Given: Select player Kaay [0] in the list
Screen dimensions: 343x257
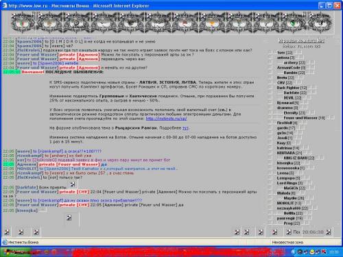Looking at the screenshot, I should click(x=284, y=143).
